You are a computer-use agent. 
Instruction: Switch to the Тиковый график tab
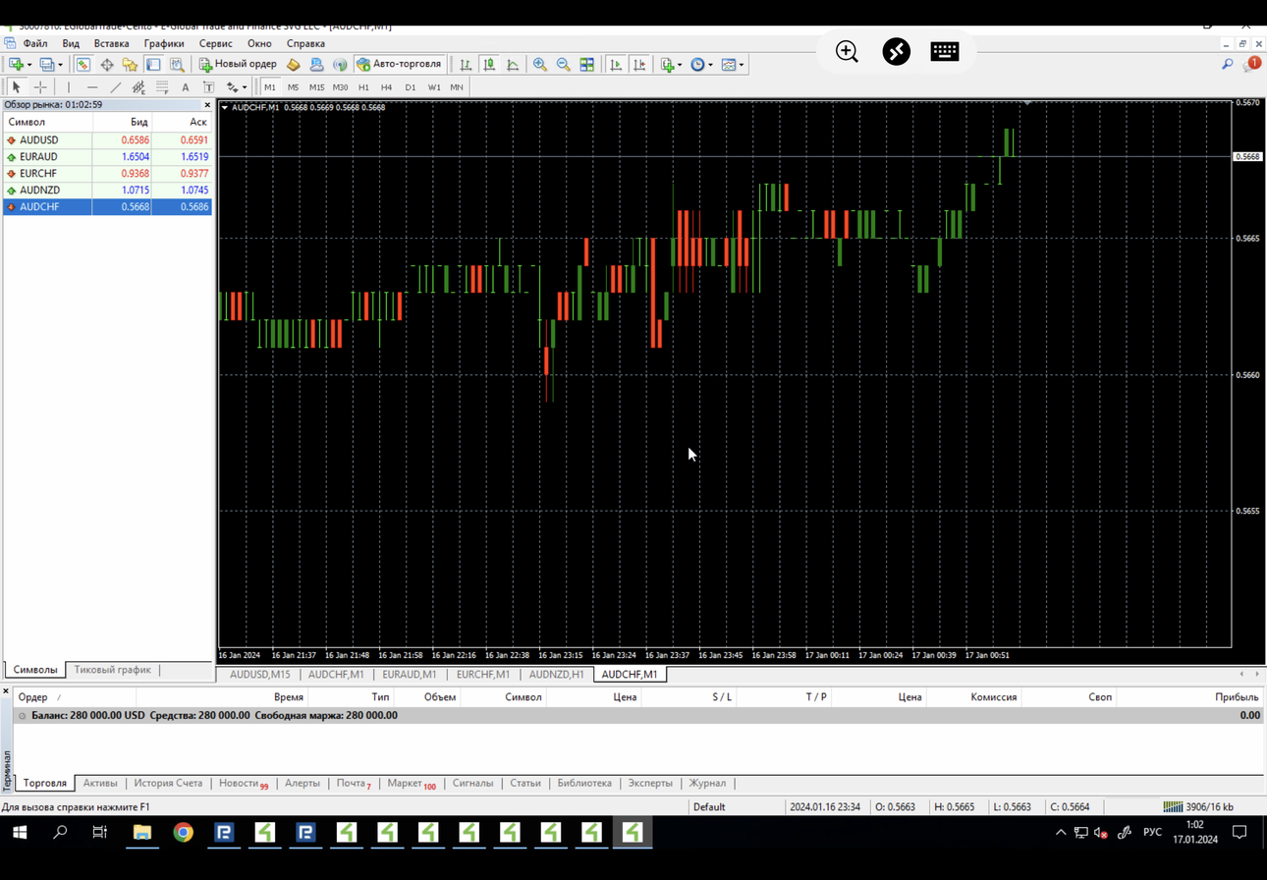coord(113,670)
